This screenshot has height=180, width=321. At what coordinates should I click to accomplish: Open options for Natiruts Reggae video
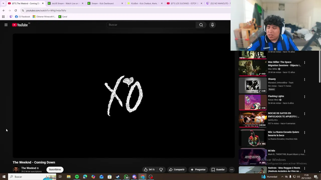[x=305, y=168]
